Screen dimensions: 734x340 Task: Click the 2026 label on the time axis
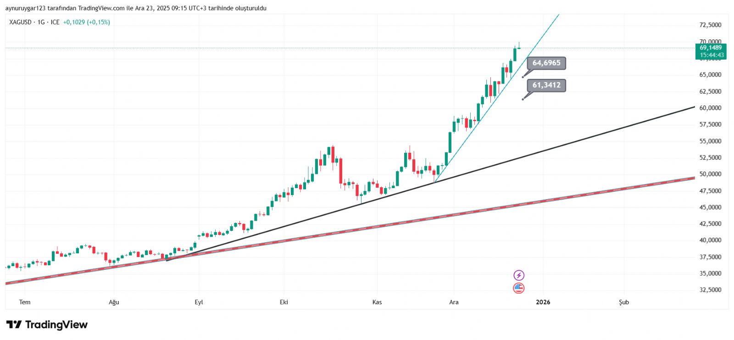pyautogui.click(x=543, y=302)
